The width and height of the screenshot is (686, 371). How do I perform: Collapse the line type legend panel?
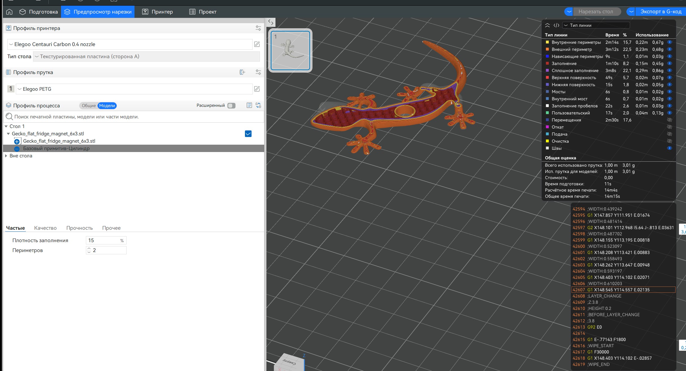pos(547,25)
